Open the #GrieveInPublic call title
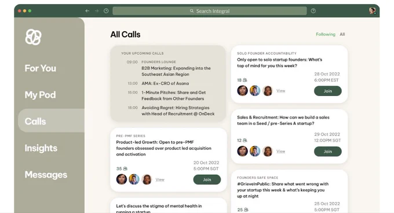The width and height of the screenshot is (394, 213). (x=283, y=190)
